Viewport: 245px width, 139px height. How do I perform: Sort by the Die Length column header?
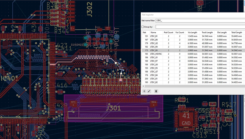[x=222, y=32]
